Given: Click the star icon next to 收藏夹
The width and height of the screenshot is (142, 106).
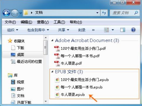Looking at the screenshot, I should (10, 41).
